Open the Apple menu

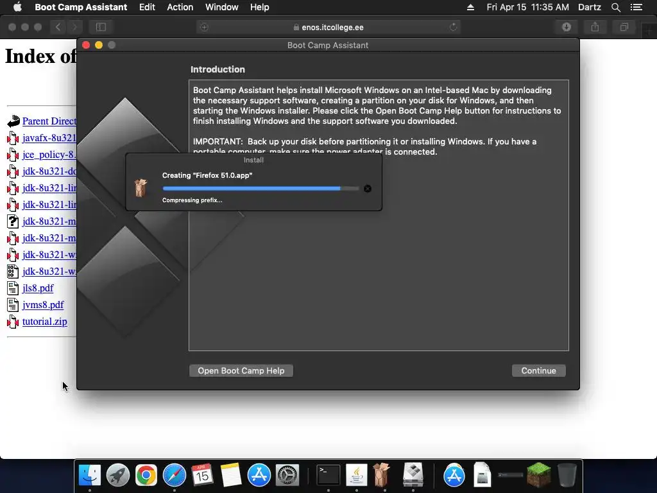[17, 7]
